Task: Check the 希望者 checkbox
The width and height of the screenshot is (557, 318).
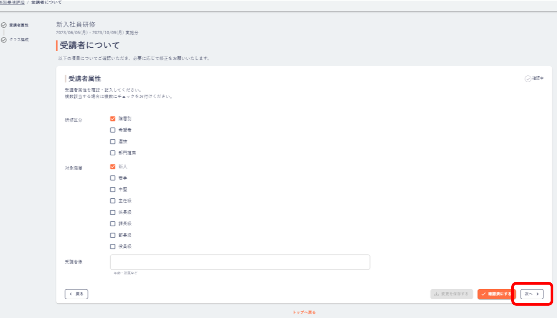Action: point(112,130)
